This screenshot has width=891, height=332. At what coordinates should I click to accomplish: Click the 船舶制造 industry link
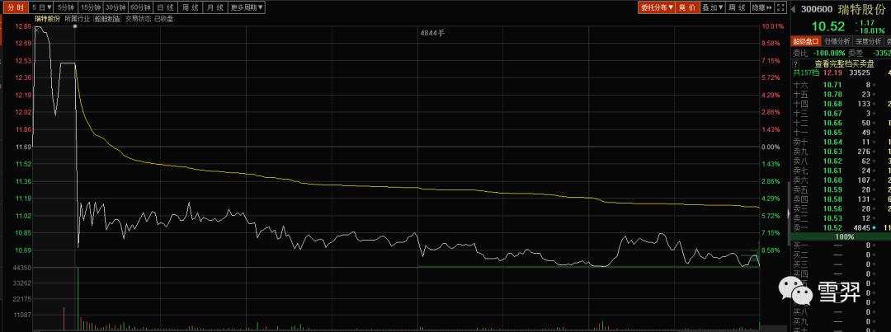click(x=107, y=19)
